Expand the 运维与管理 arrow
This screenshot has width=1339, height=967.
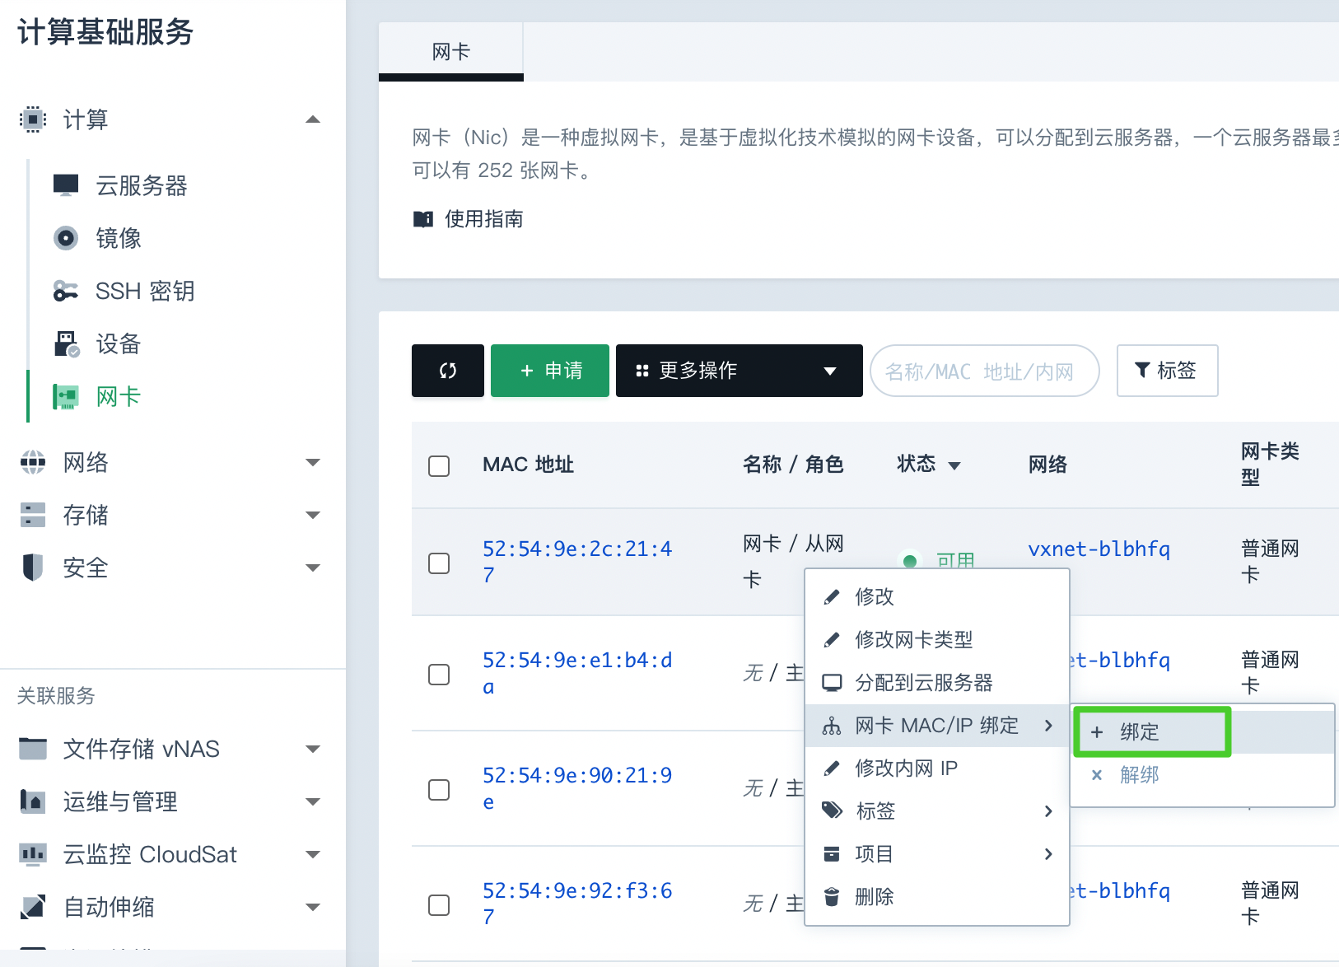click(313, 801)
